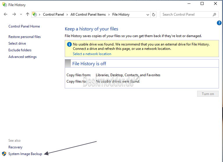Click 'No usable drives were found.' text

[118, 81]
